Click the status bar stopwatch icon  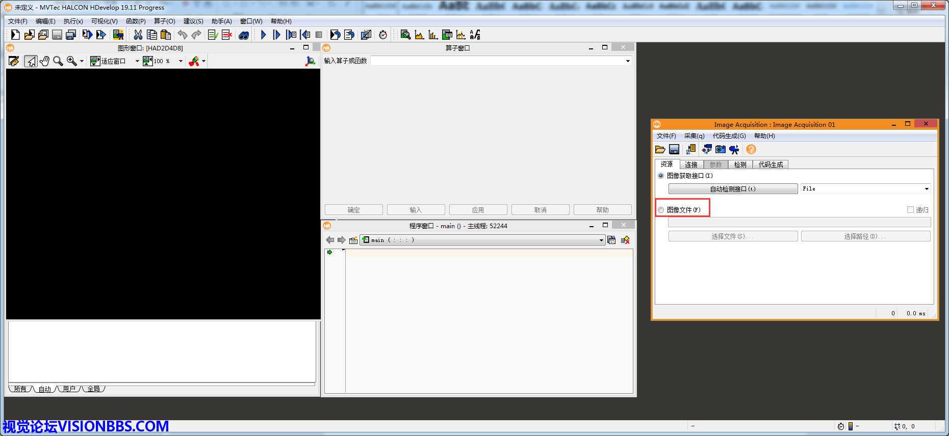coord(840,426)
